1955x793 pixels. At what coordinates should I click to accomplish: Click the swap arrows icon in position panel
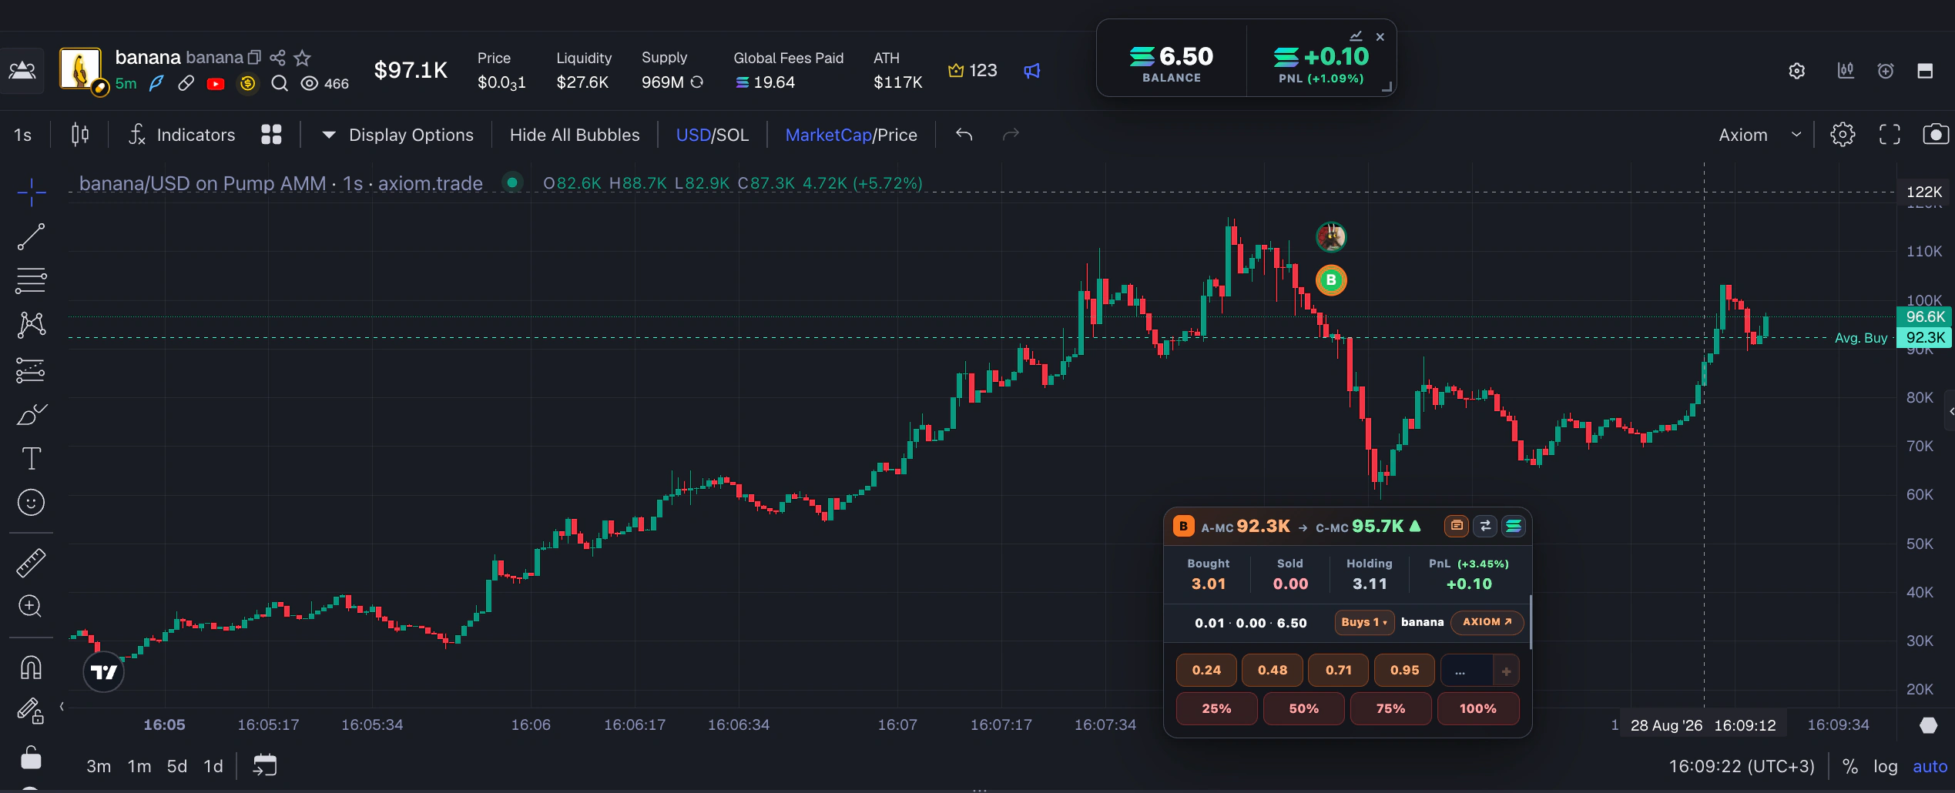1485,526
